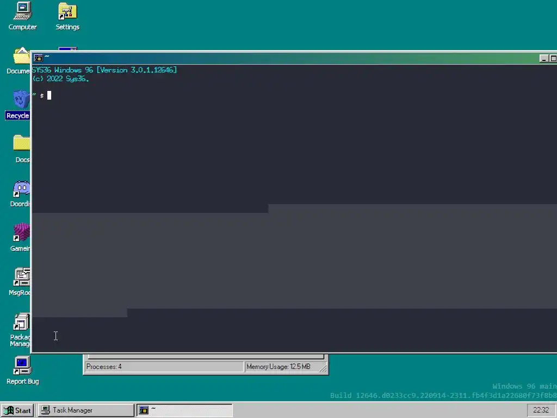
Task: Maximize the terminal window
Action: pyautogui.click(x=553, y=58)
